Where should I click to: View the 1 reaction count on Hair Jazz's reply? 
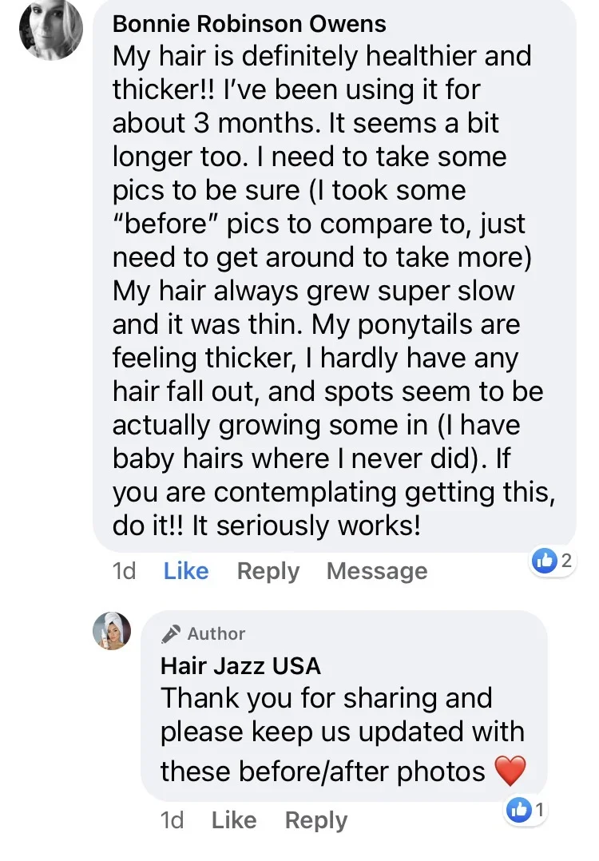click(x=540, y=811)
